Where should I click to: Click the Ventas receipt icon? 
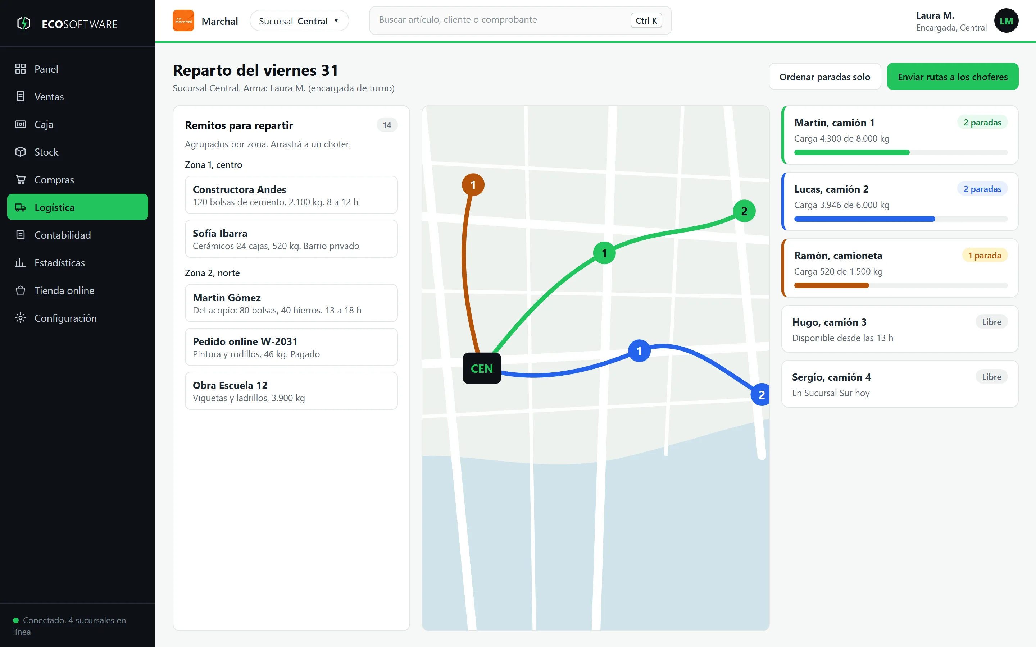[x=20, y=97]
